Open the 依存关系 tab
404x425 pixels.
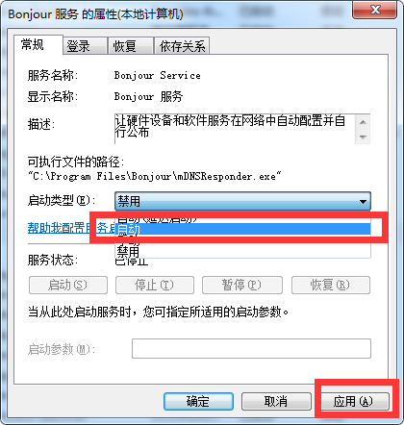(x=182, y=46)
